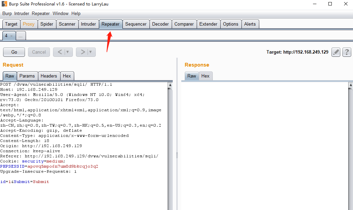
Task: Click the forward history arrow button
Action: pos(82,52)
